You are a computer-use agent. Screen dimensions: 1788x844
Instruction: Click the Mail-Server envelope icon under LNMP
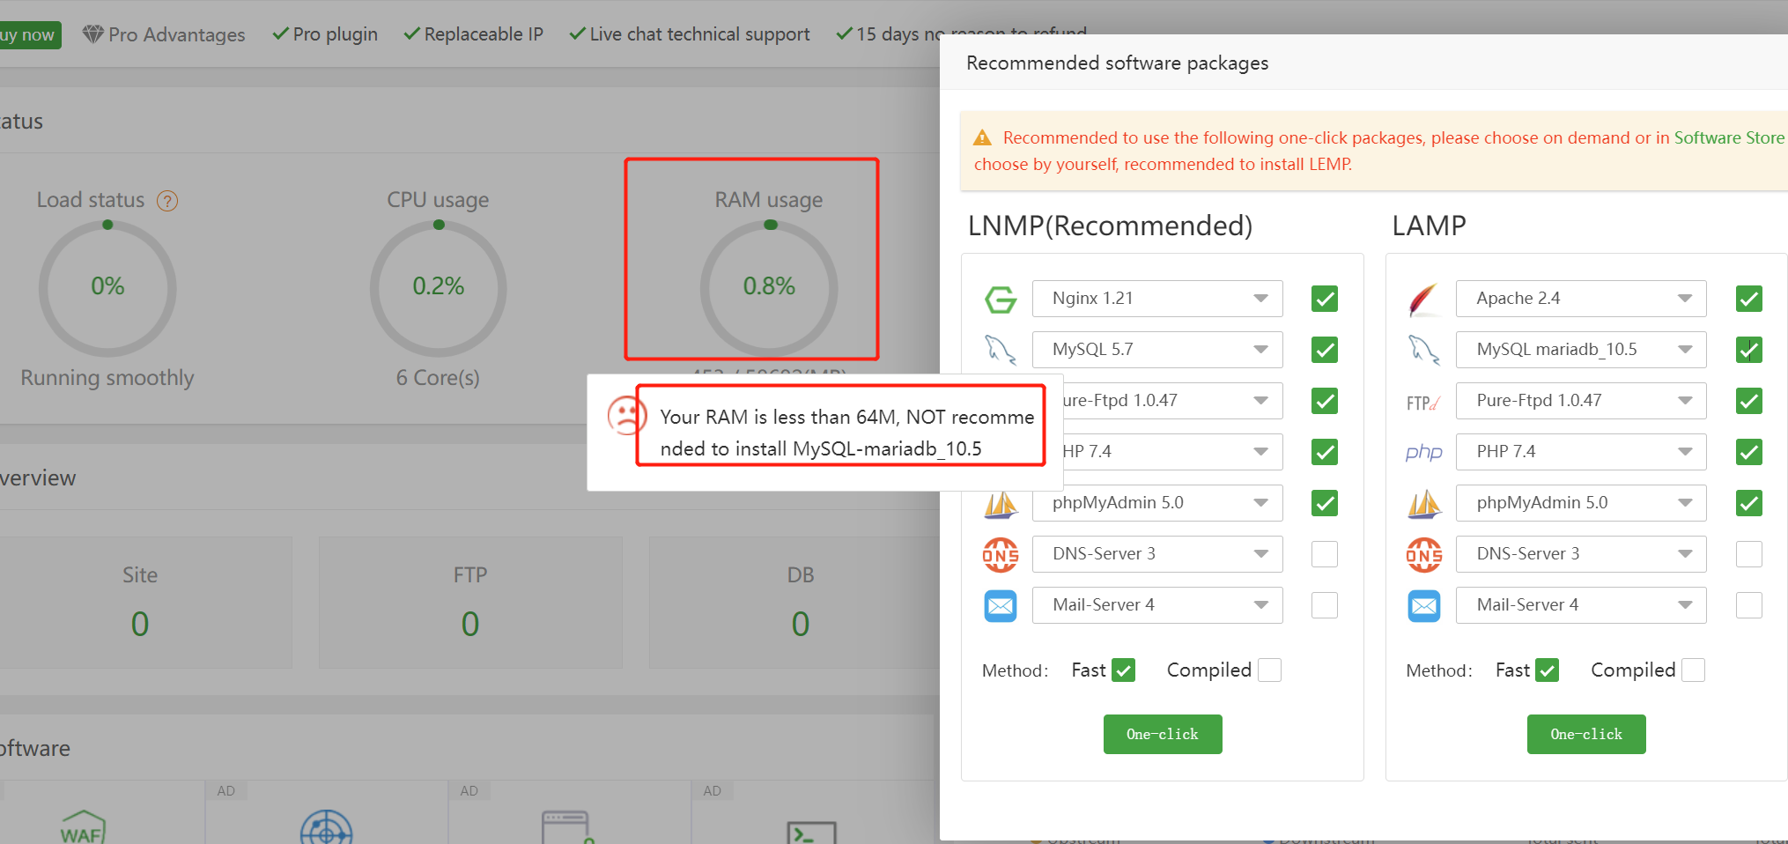(1001, 605)
